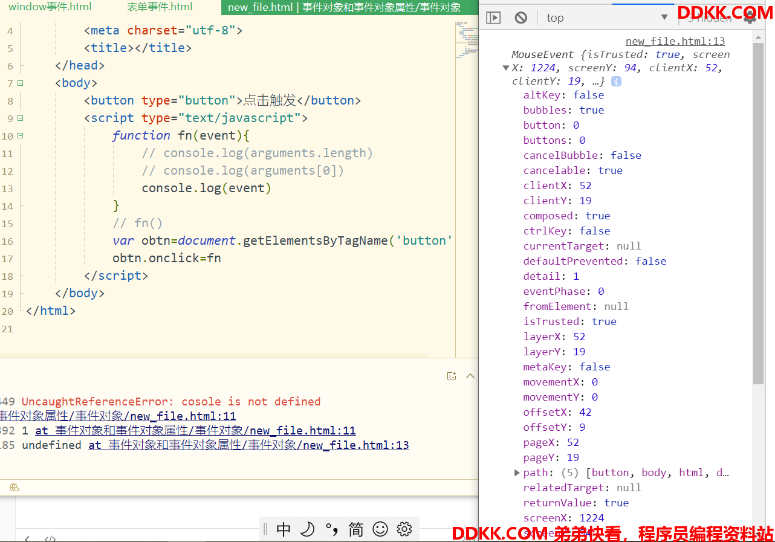The height and width of the screenshot is (542, 775).
Task: Click scroll-up arrow of the DevTools console scrollbar
Action: [759, 37]
